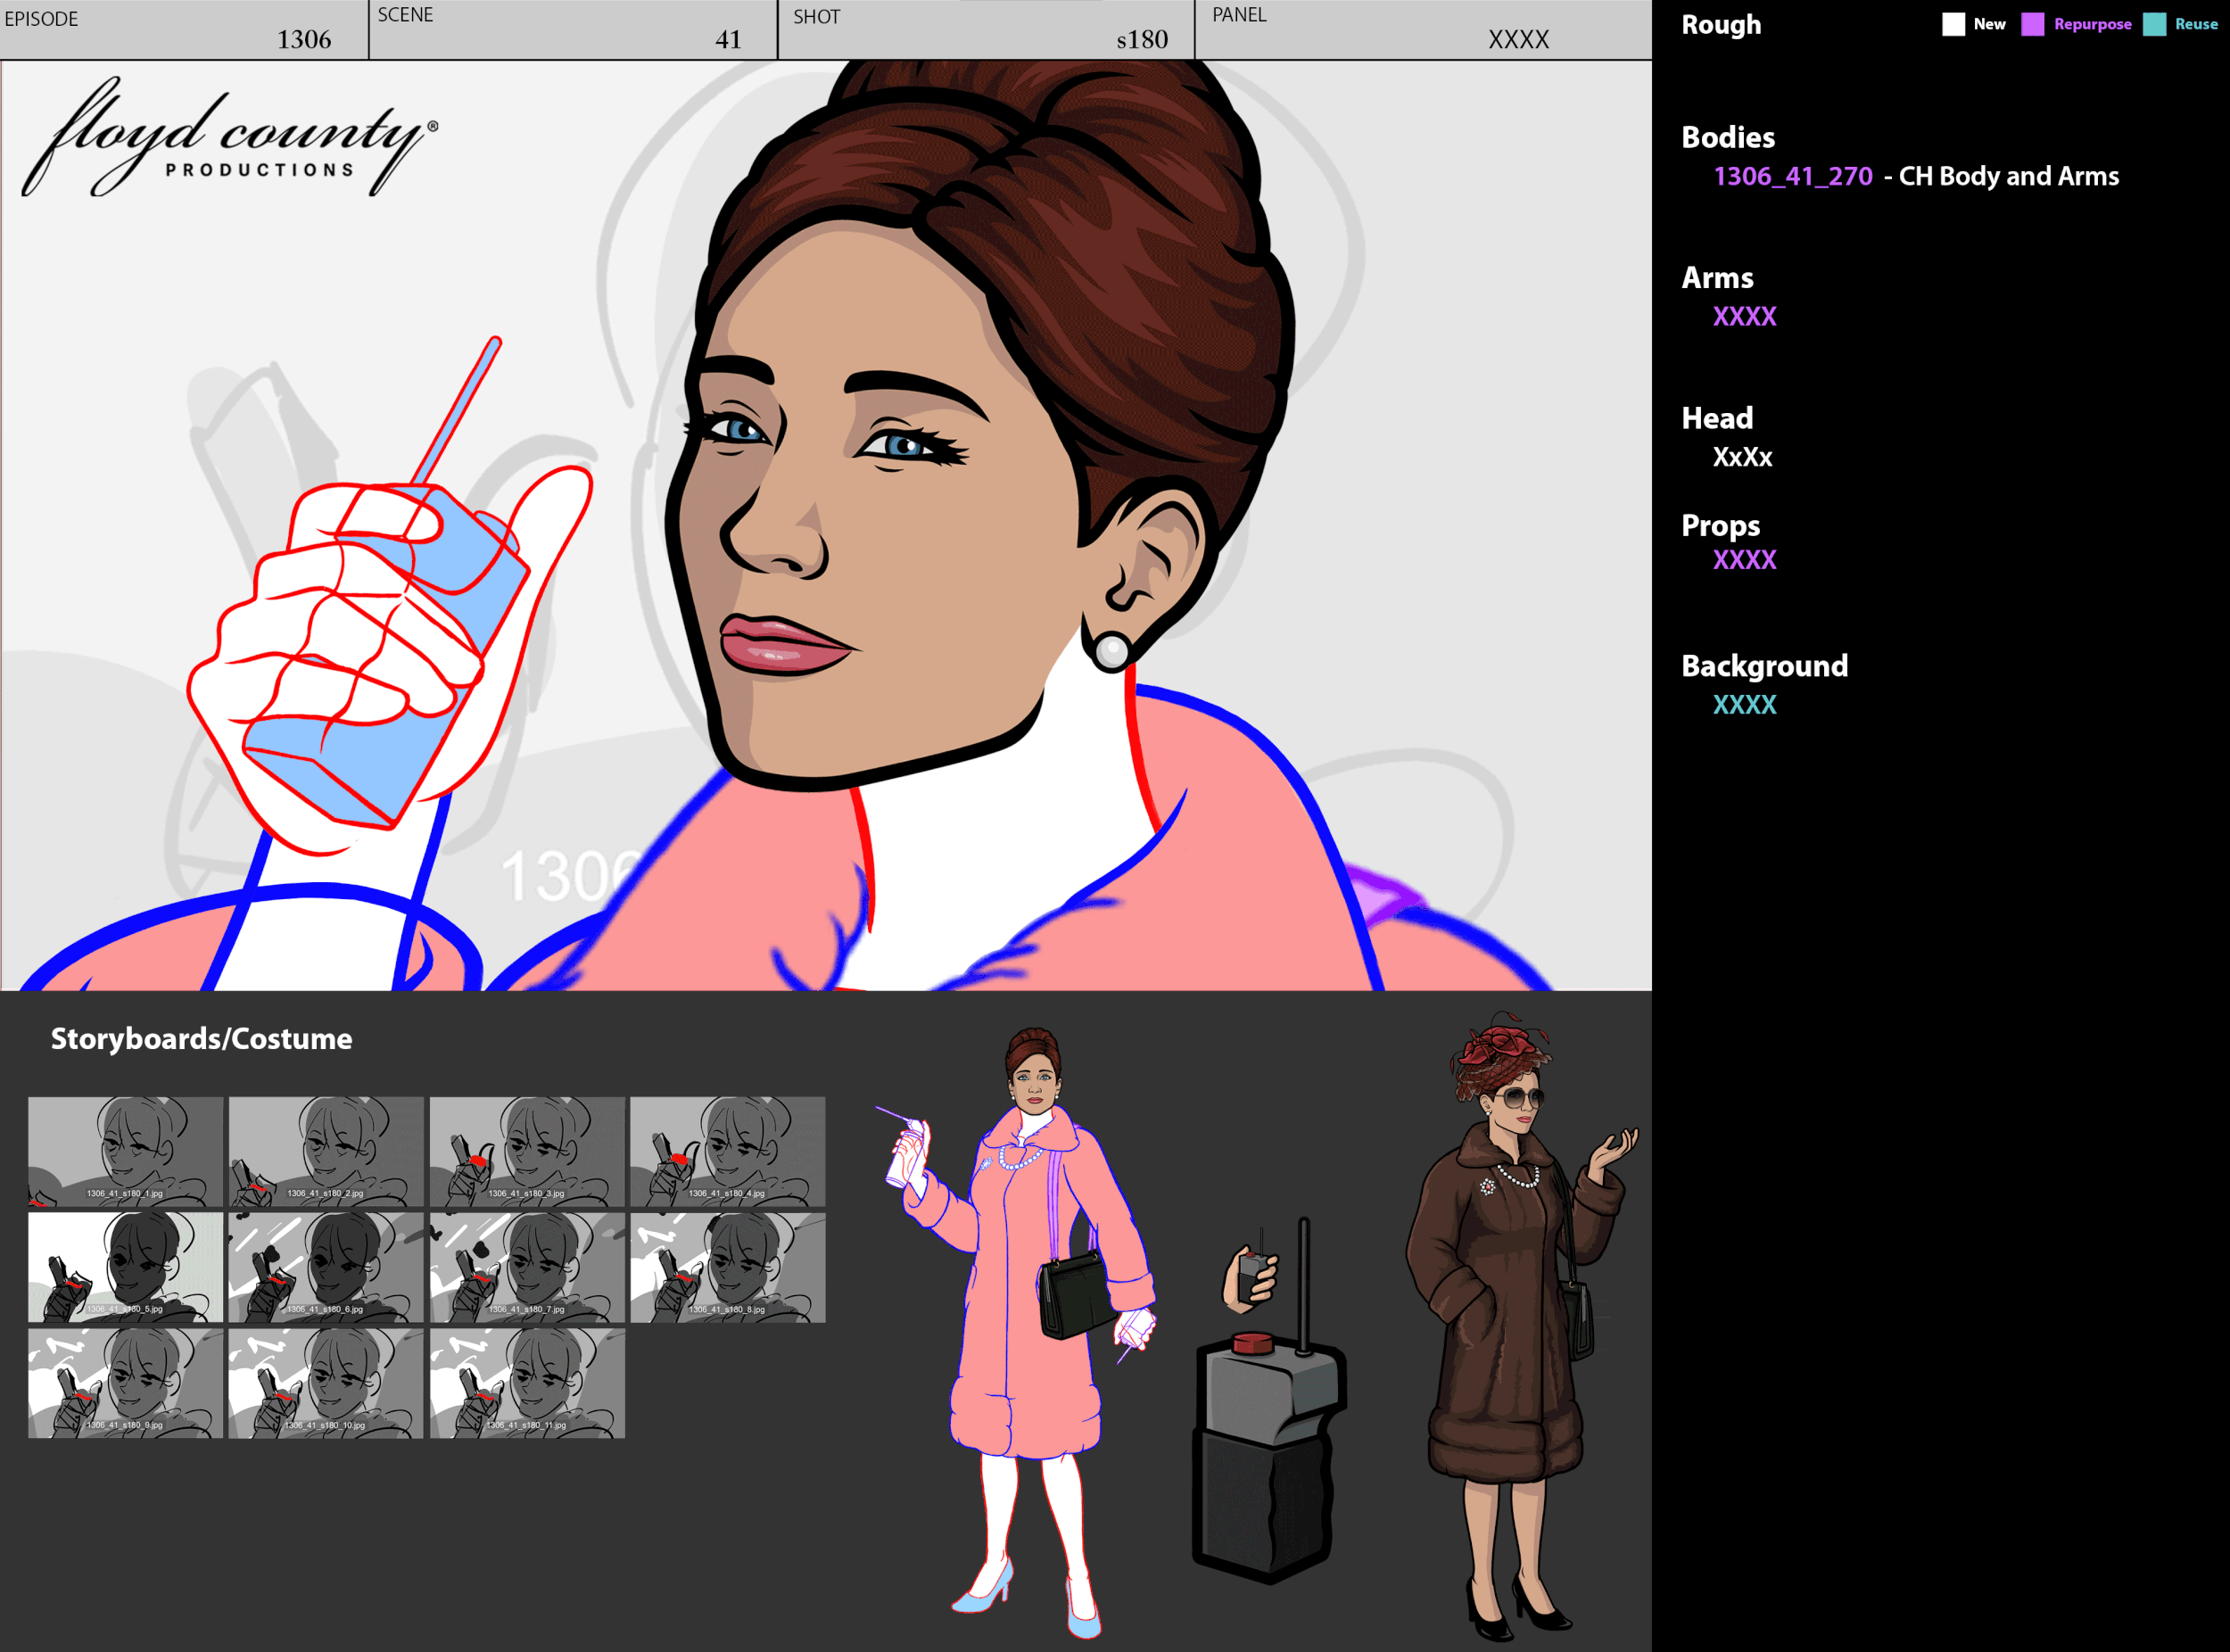The image size is (2230, 1652).
Task: Open storyboard thumbnail 1306_41_s180_10.jpg
Action: click(326, 1383)
